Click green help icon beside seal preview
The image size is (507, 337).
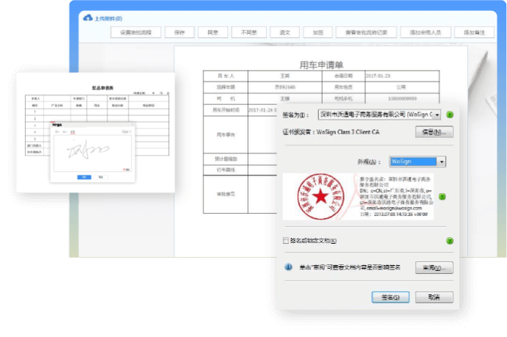(442, 196)
